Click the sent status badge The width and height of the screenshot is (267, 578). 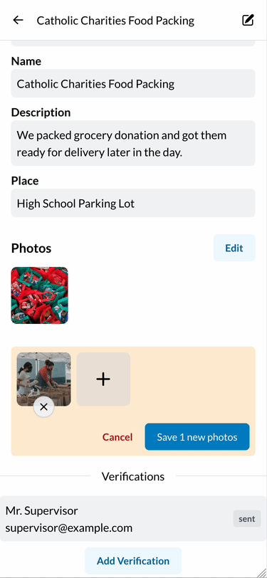247,519
